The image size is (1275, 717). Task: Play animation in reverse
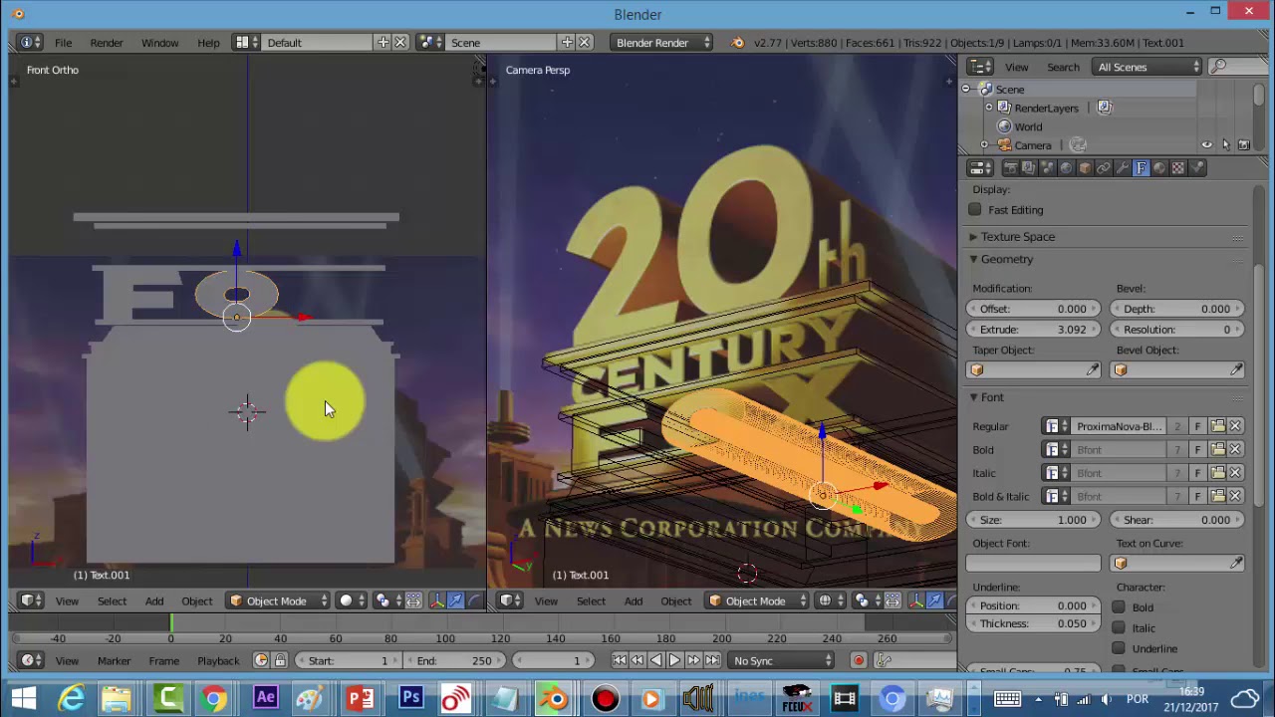coord(655,660)
